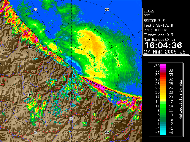The image size is (190, 142).
Task: Click the northeast '60' range ring label
Action: pyautogui.click(x=107, y=9)
